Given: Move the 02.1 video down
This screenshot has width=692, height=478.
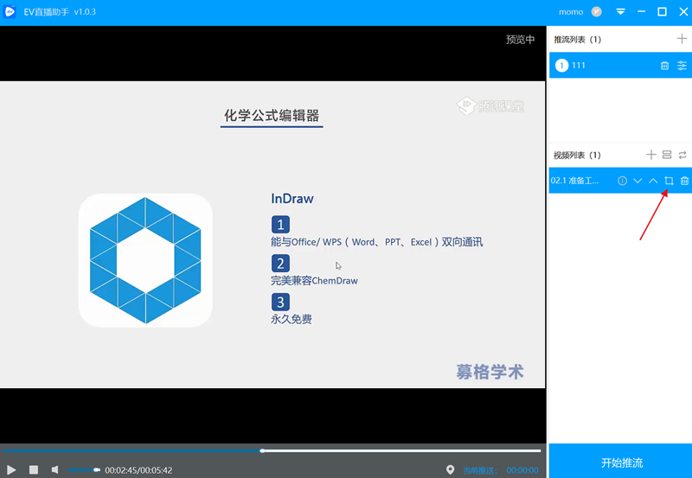Looking at the screenshot, I should click(638, 181).
